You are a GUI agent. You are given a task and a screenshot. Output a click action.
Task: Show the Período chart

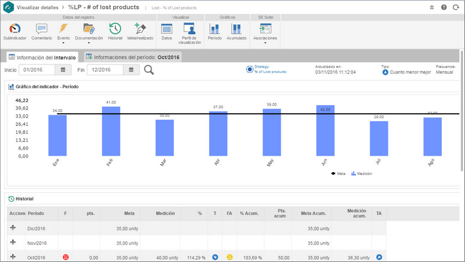pos(215,32)
